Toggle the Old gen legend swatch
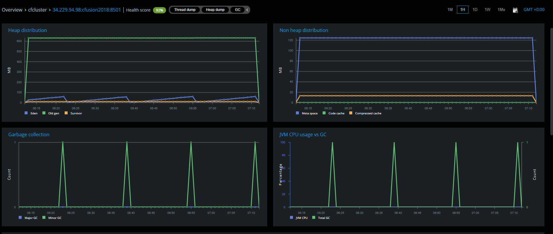The width and height of the screenshot is (553, 234). [x=44, y=113]
